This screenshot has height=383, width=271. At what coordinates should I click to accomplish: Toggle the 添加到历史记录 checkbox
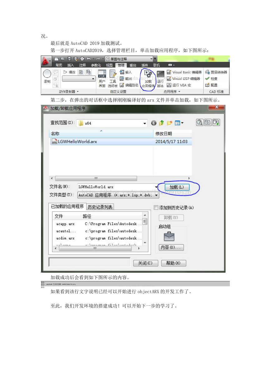(x=156, y=207)
